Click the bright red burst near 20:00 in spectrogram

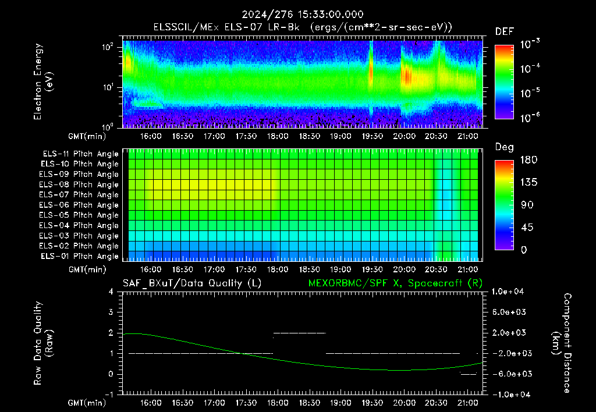coord(407,76)
